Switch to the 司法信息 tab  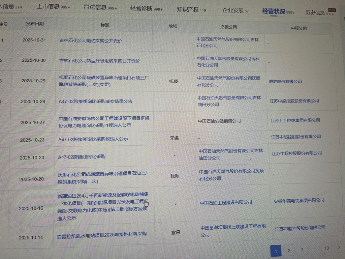[x=100, y=7]
